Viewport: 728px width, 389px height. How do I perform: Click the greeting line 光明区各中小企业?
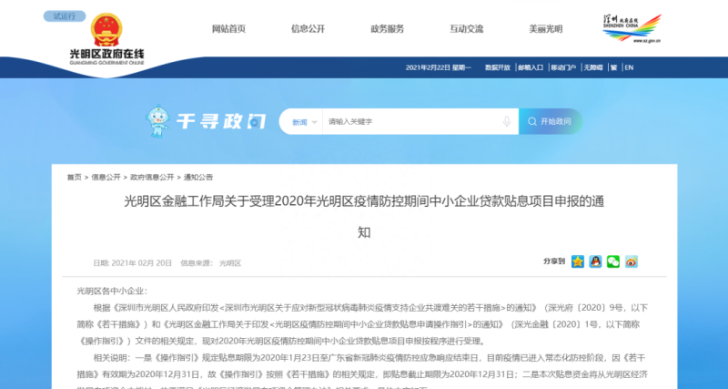point(112,292)
